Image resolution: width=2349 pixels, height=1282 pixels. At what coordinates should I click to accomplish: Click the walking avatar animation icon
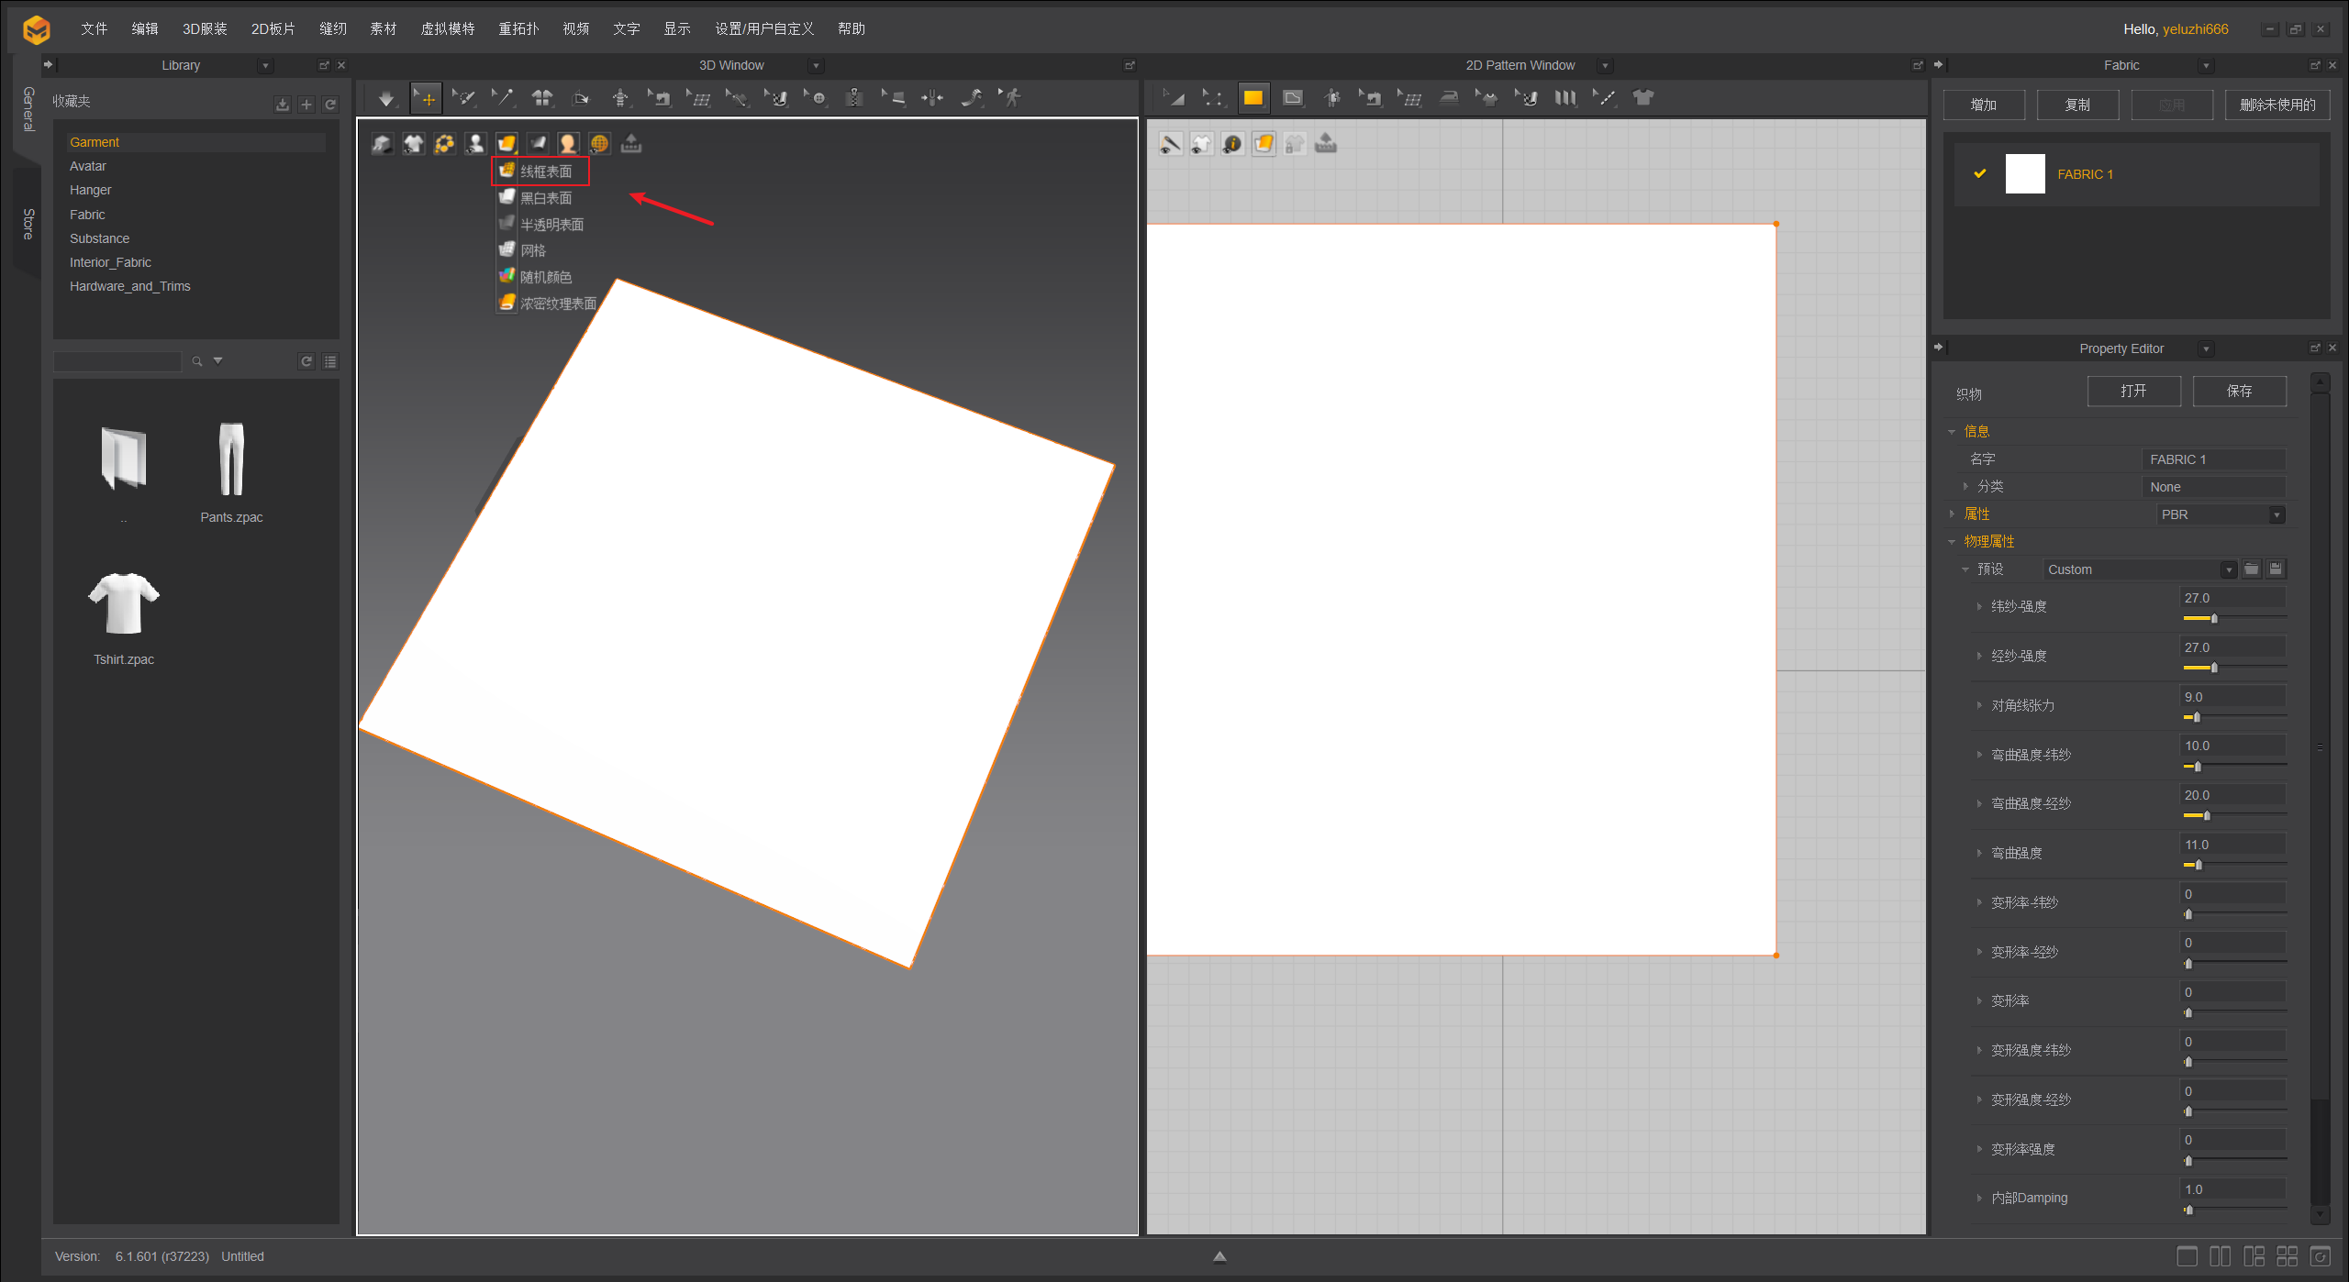(x=1011, y=98)
